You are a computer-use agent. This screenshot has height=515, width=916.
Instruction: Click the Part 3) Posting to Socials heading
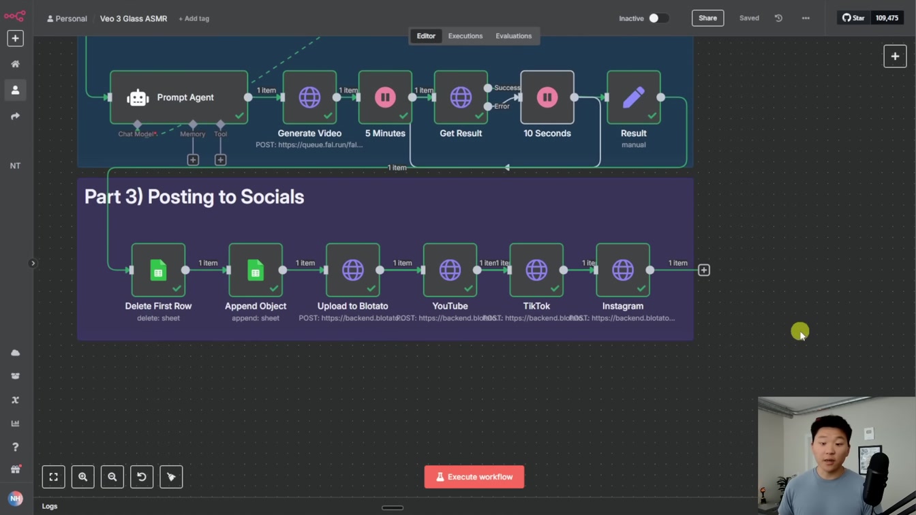pyautogui.click(x=194, y=197)
